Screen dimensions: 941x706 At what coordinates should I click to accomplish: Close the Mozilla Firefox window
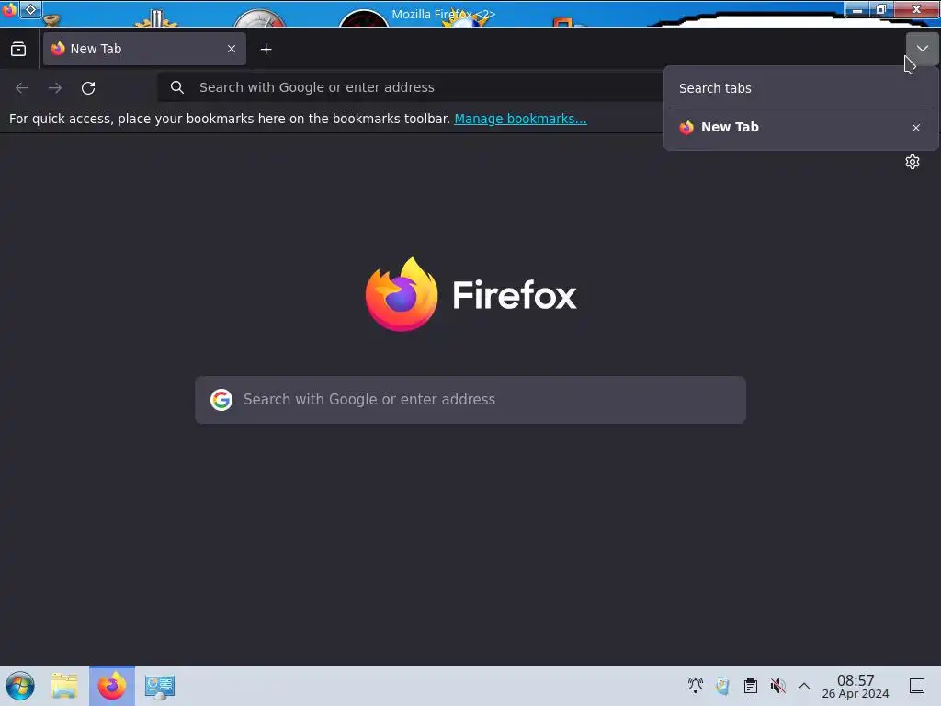pos(916,9)
